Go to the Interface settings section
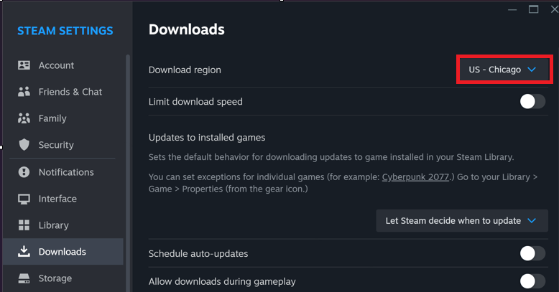 point(57,199)
